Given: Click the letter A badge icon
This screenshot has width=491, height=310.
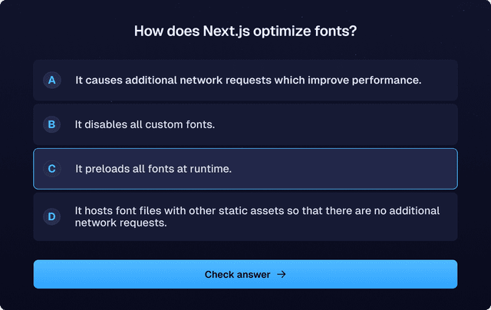Looking at the screenshot, I should pyautogui.click(x=51, y=80).
